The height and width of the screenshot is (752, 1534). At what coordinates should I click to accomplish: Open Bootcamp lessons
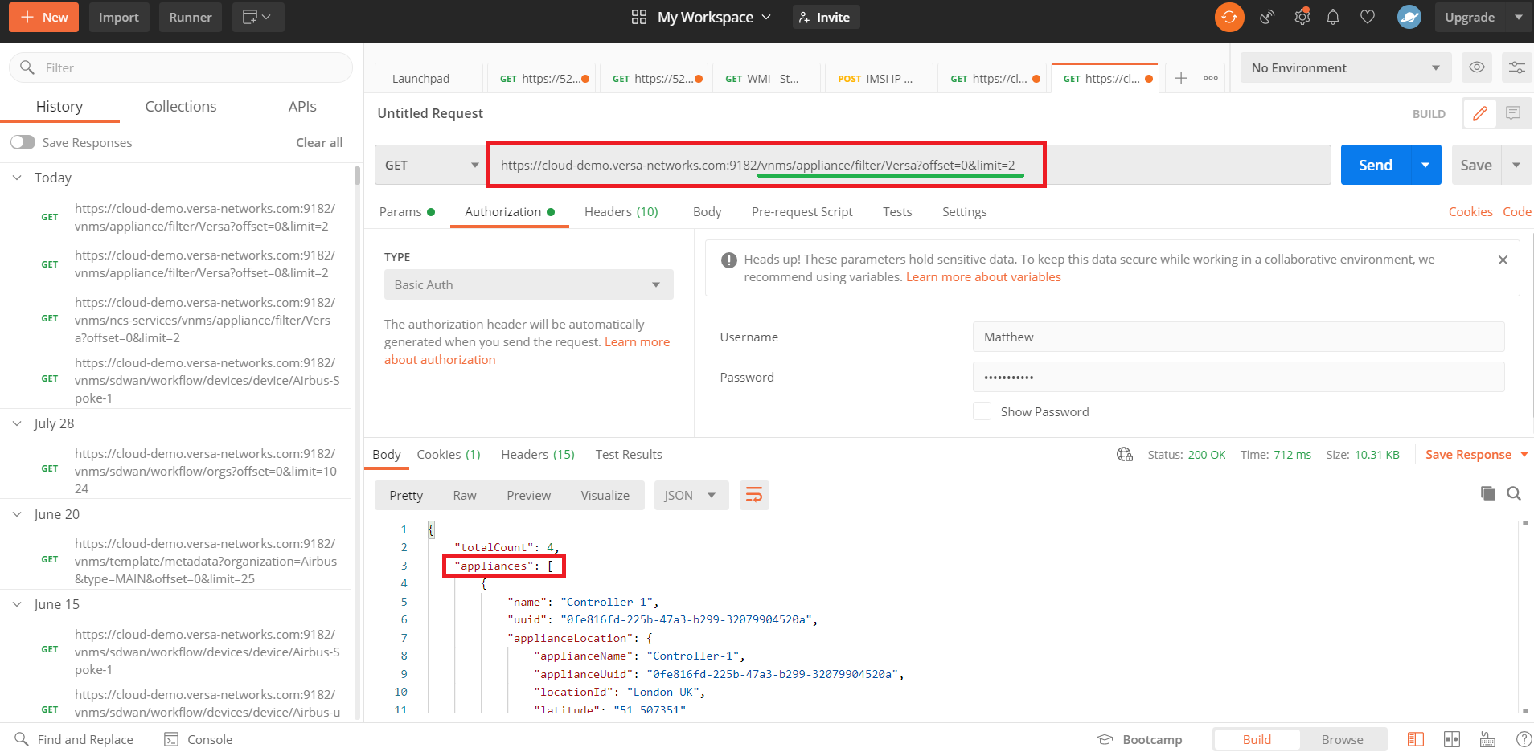pos(1140,739)
